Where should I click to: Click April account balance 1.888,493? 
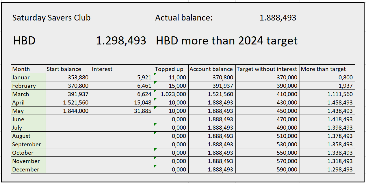click(212, 102)
